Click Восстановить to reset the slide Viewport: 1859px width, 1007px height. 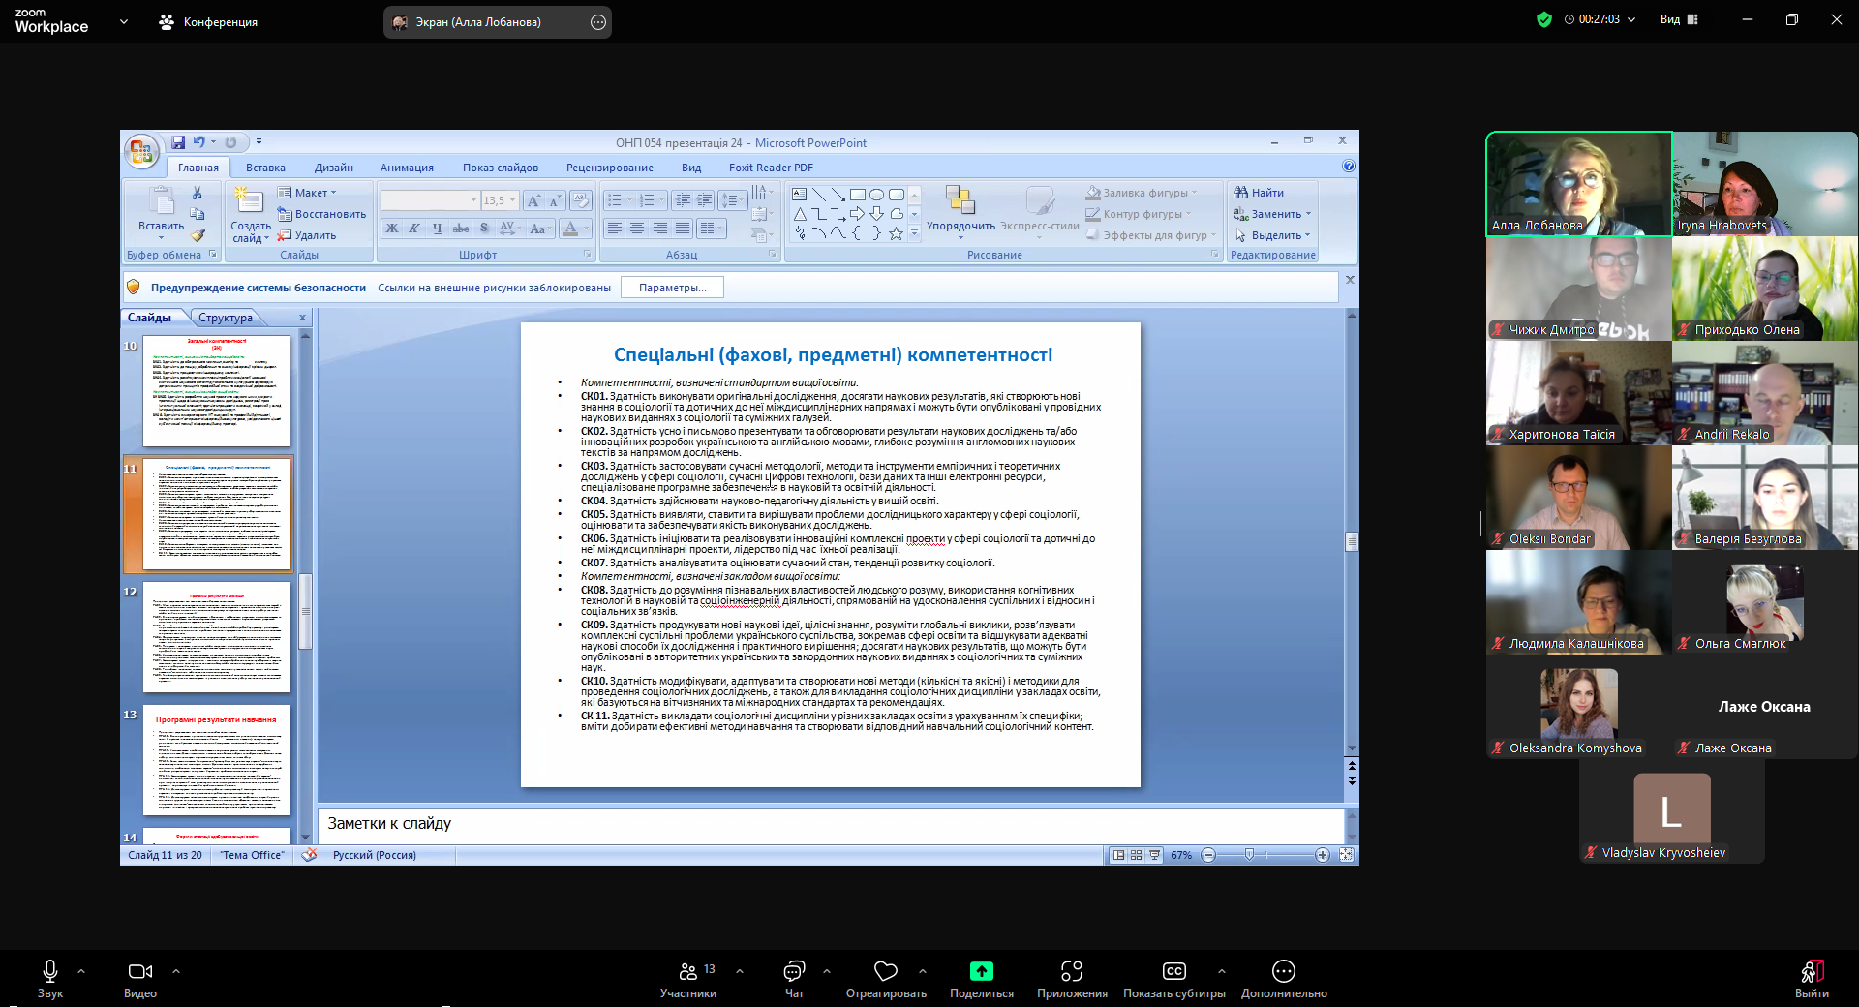321,214
